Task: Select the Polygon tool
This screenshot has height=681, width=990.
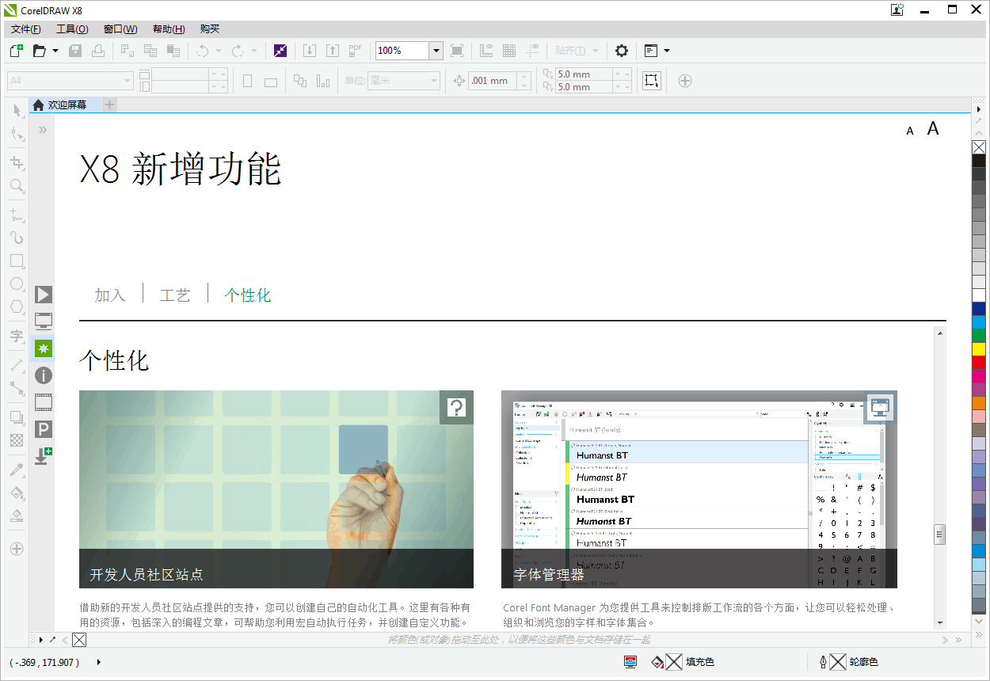Action: pos(17,306)
